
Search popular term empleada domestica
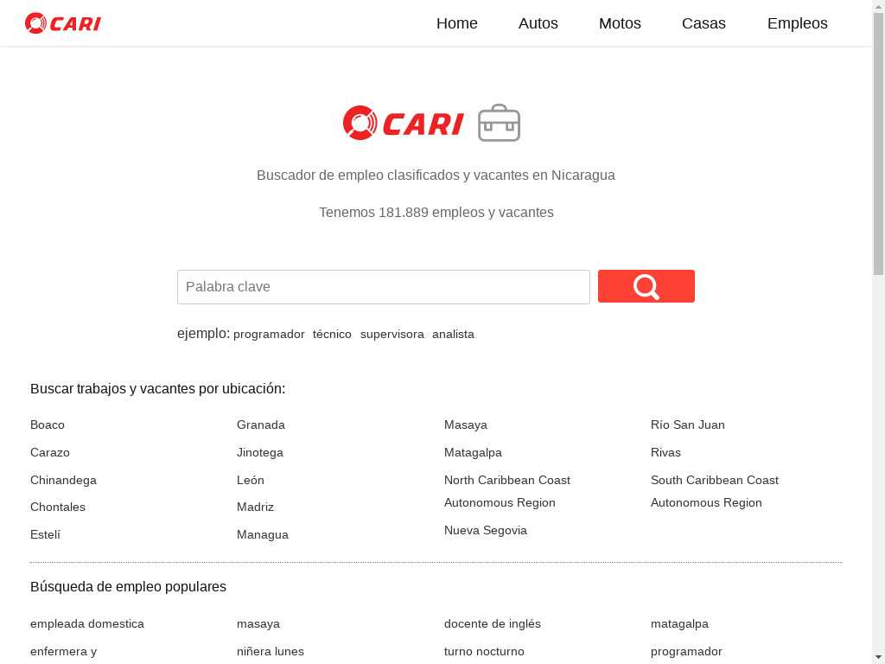pos(87,624)
